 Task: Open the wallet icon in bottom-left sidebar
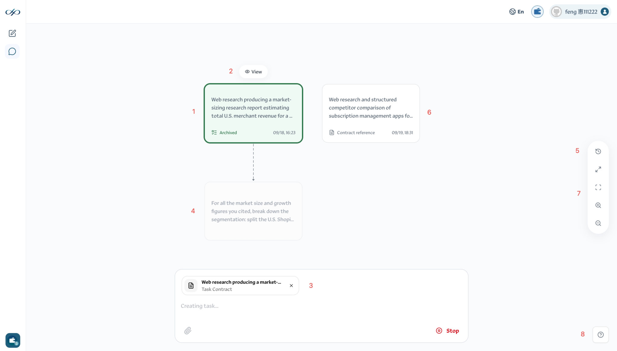click(13, 340)
